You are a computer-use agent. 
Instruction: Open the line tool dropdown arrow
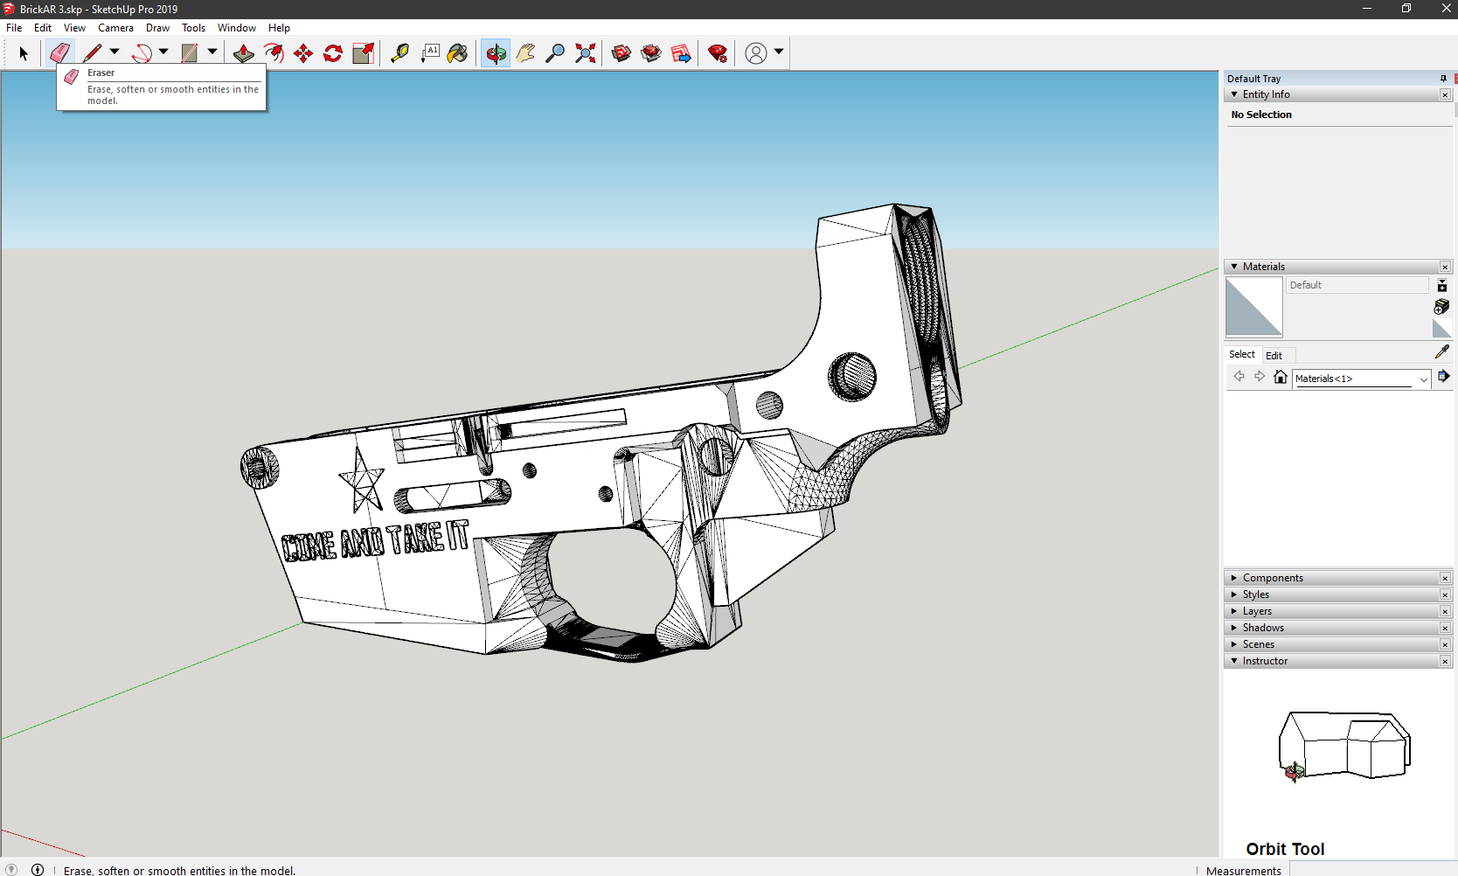(x=115, y=52)
